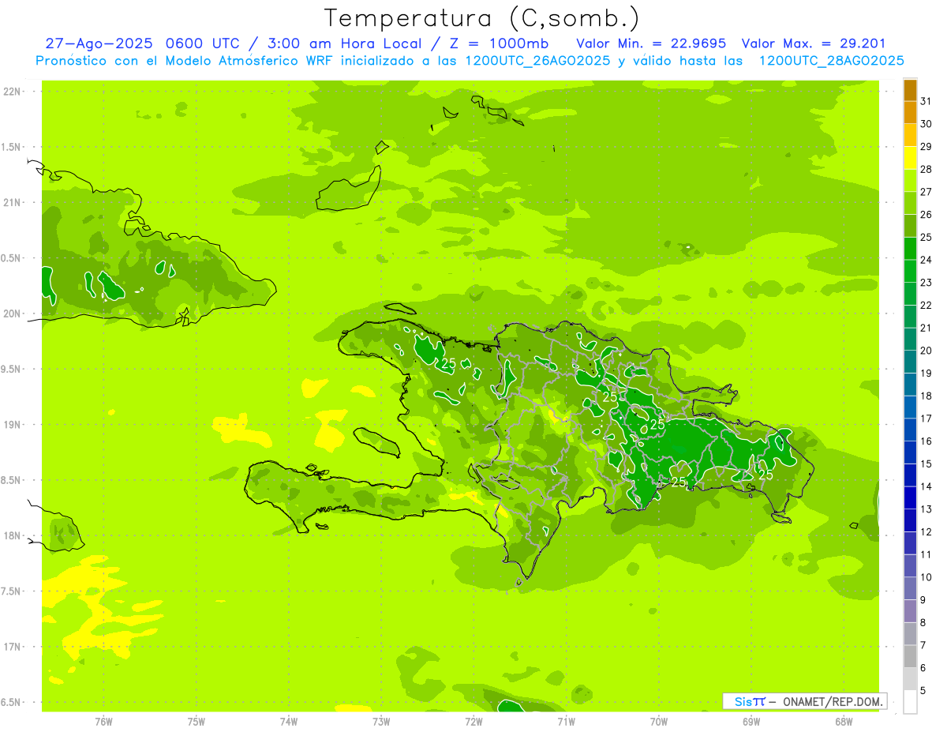Click the gray colorbar swatch between 6 and 7
947x732 pixels.
(910, 656)
